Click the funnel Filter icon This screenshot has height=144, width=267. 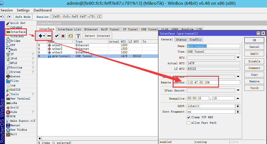tap(78, 36)
